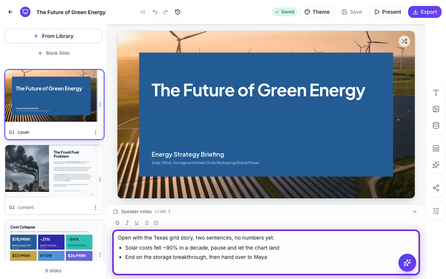Open the data source cylinder icon
The width and height of the screenshot is (446, 279).
(x=436, y=125)
